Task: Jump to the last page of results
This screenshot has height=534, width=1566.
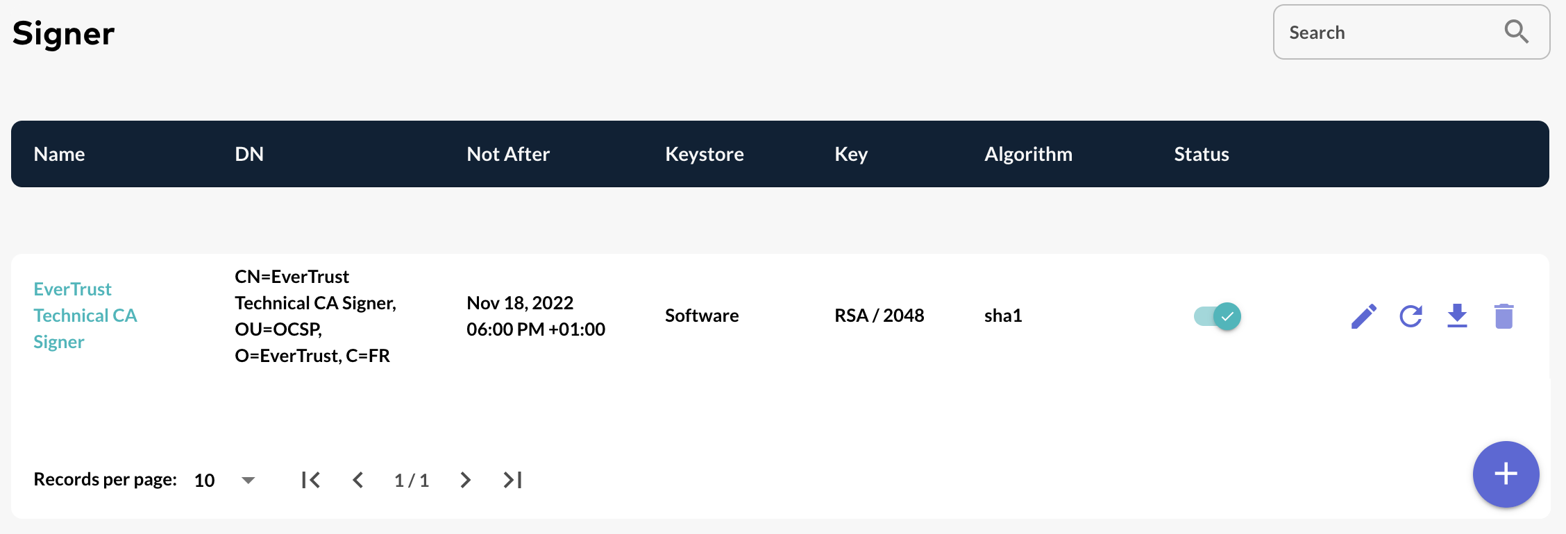Action: tap(512, 479)
